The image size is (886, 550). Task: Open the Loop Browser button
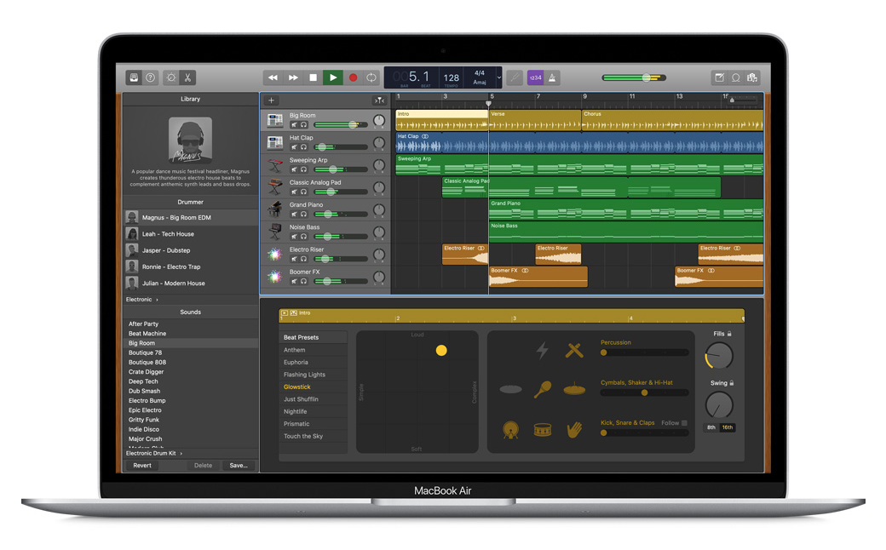736,77
